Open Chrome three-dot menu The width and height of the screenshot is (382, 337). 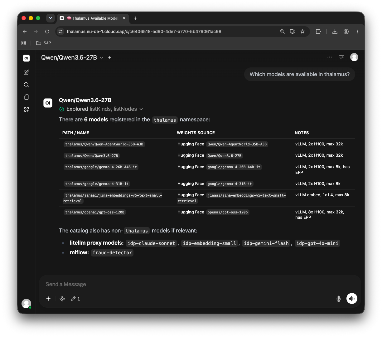click(357, 32)
